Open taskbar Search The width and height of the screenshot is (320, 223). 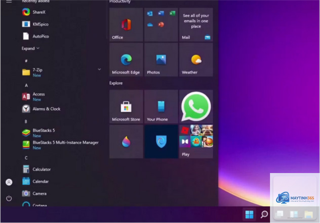[264, 215]
